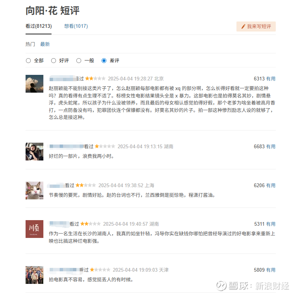Mark the Beijing review with 6313 votes as 有用
The height and width of the screenshot is (295, 298).
click(271, 79)
